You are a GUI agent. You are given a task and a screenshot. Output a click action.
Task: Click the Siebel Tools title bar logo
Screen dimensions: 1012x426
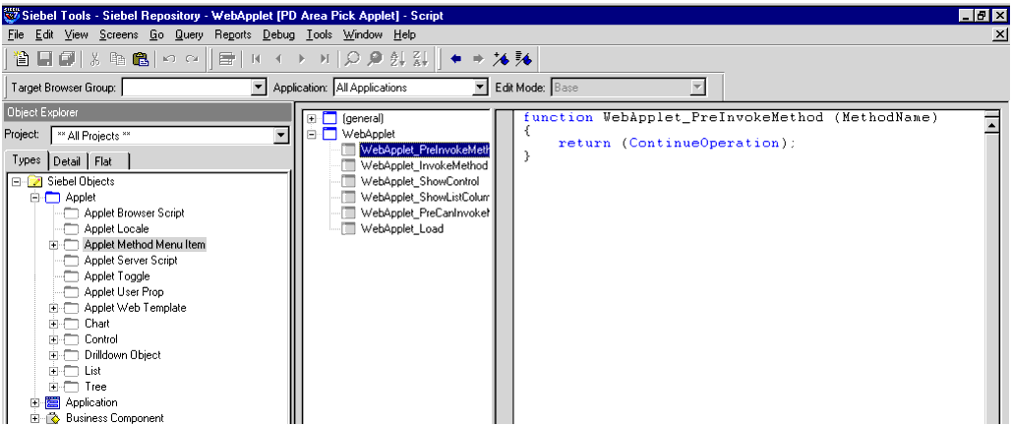click(x=11, y=15)
